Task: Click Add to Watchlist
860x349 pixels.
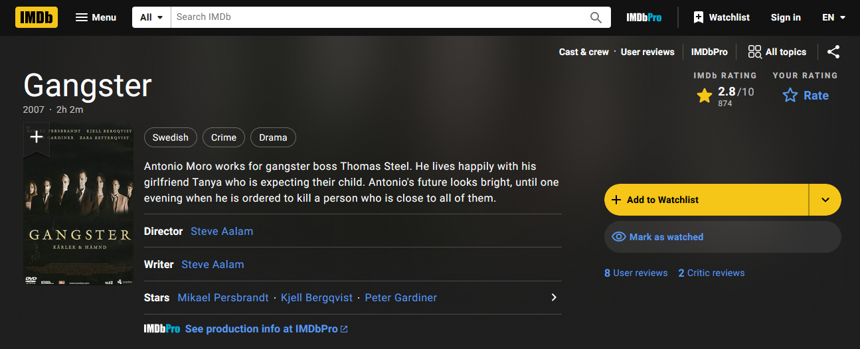Action: [707, 200]
